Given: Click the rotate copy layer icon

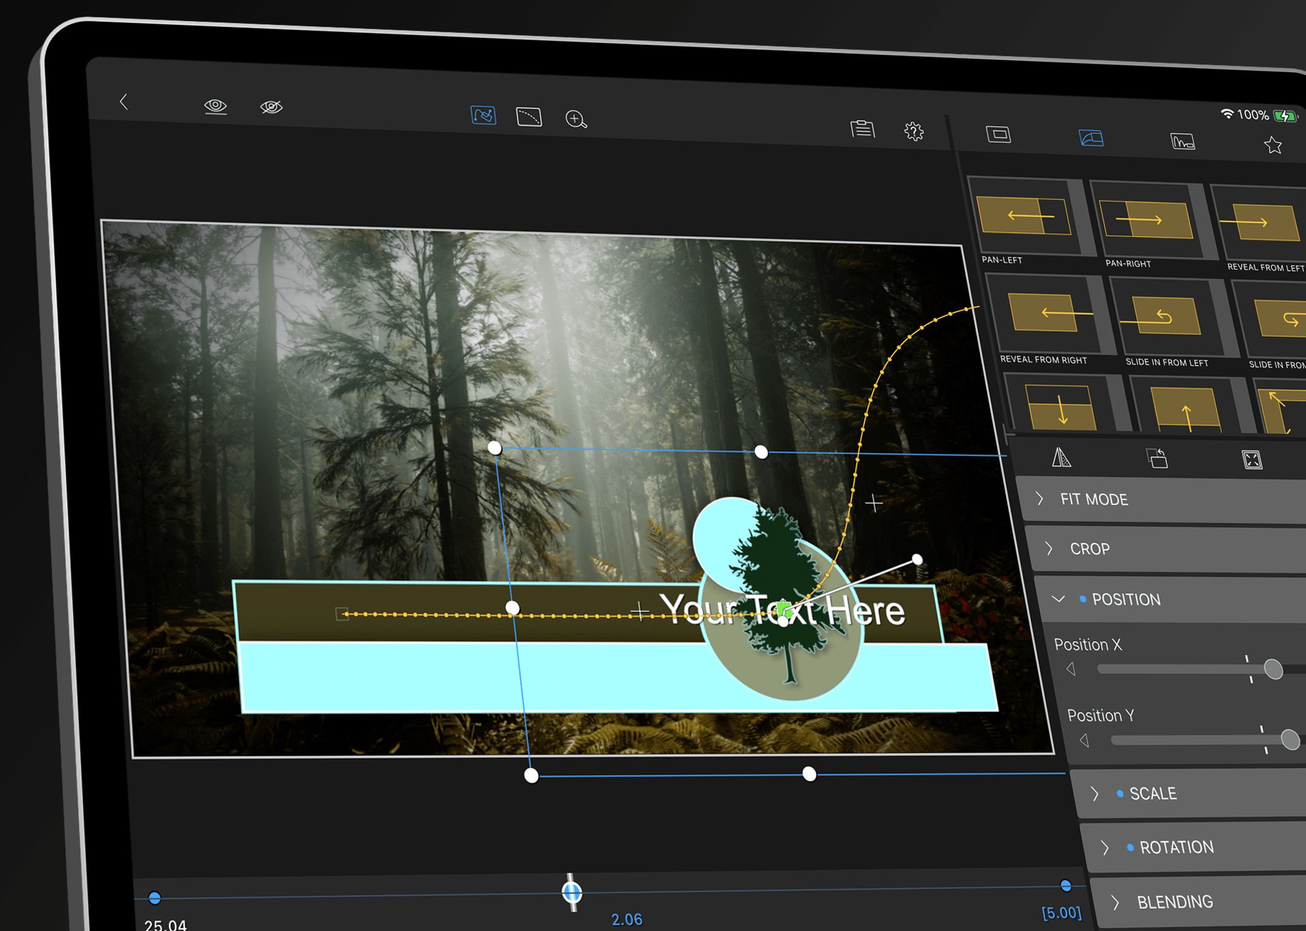Looking at the screenshot, I should (1157, 458).
